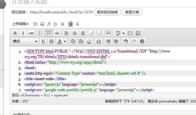Image resolution: width=196 pixels, height=115 pixels.
Task: Insert a smiley emoticon
Action: pos(63,24)
